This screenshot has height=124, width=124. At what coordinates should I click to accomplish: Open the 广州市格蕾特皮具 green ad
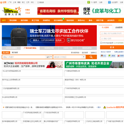94,64
